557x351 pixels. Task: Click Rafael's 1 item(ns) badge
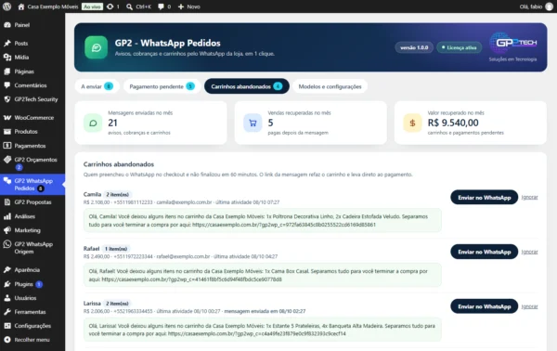tap(116, 249)
